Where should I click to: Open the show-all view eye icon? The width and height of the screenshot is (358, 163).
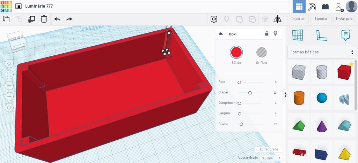[x=214, y=20]
